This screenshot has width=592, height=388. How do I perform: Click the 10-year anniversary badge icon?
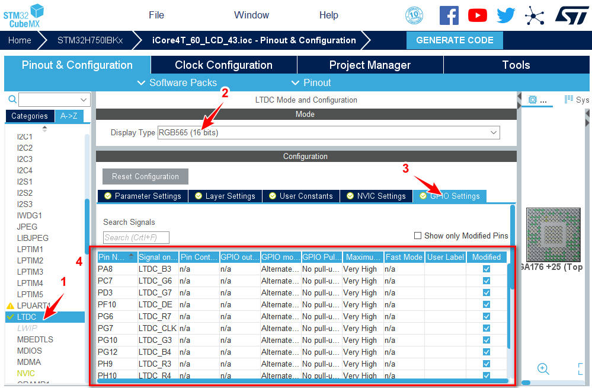coord(417,15)
